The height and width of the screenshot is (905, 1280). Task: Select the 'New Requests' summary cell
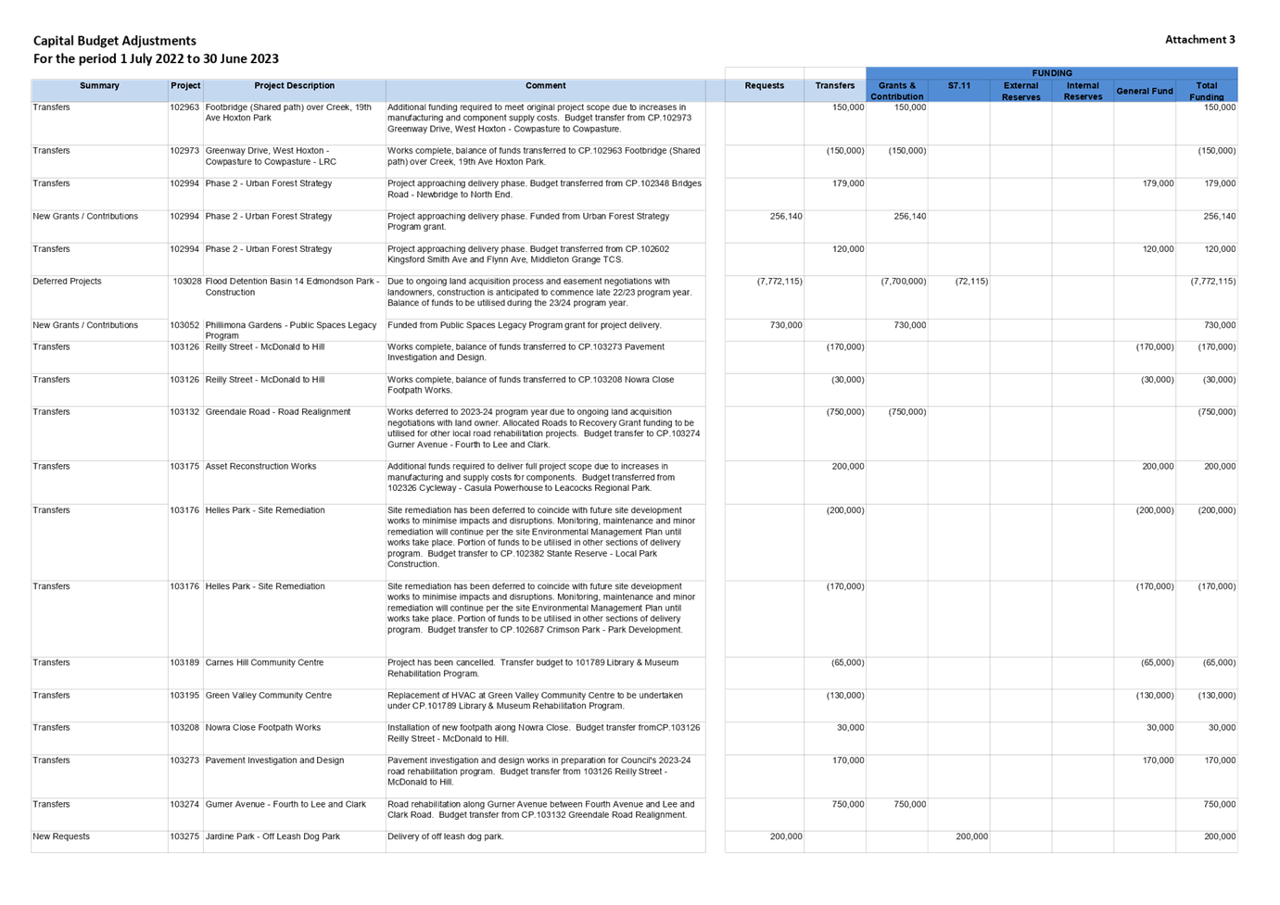[x=61, y=837]
